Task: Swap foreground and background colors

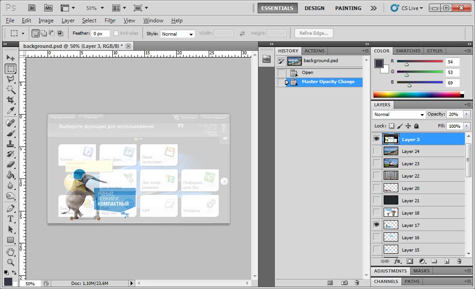Action: pos(14,273)
